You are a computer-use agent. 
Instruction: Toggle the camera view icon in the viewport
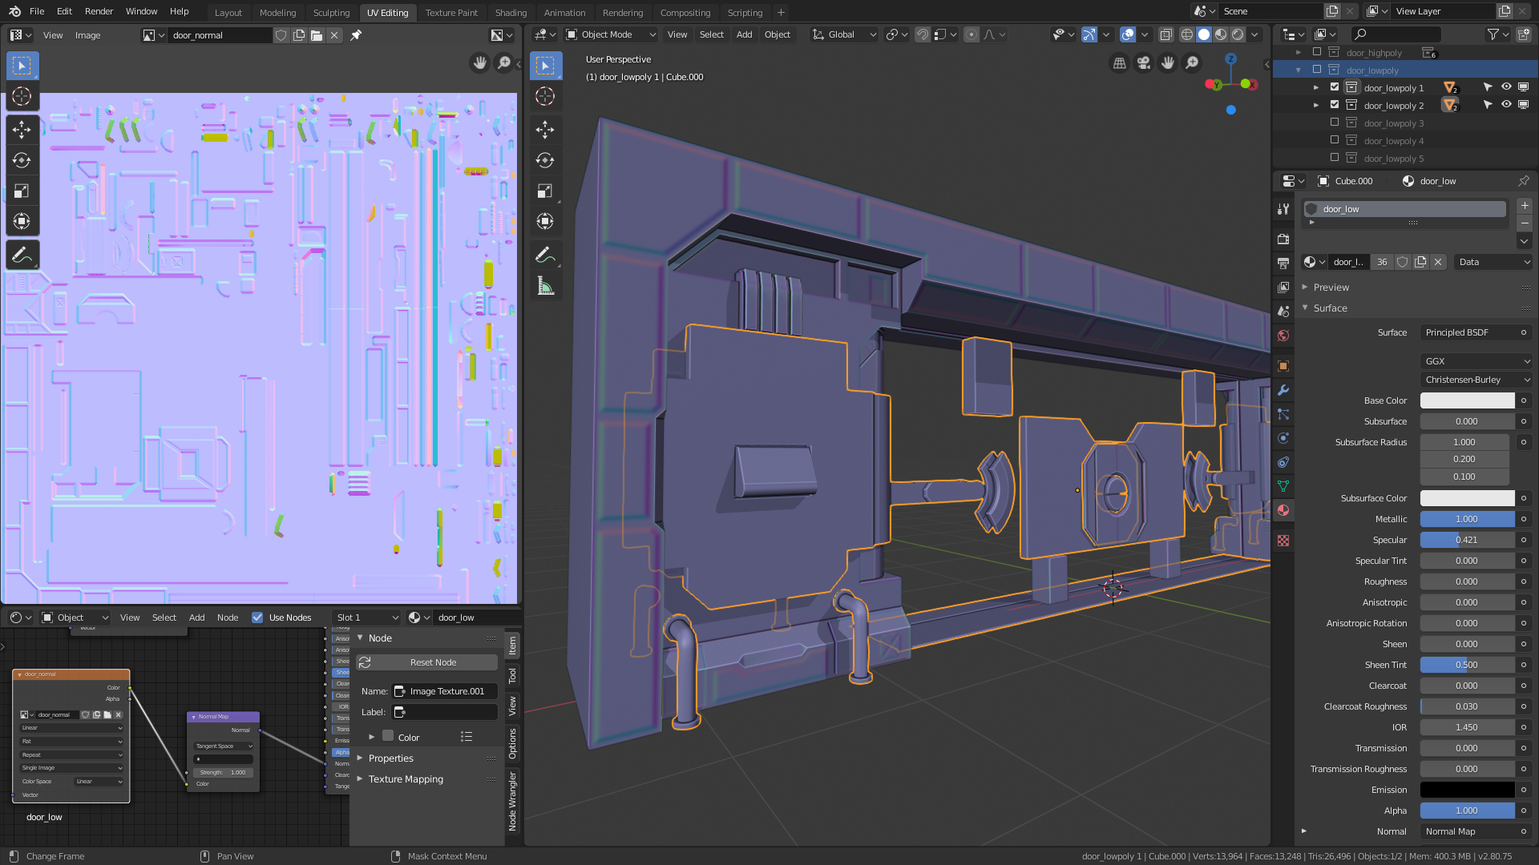pyautogui.click(x=1144, y=62)
